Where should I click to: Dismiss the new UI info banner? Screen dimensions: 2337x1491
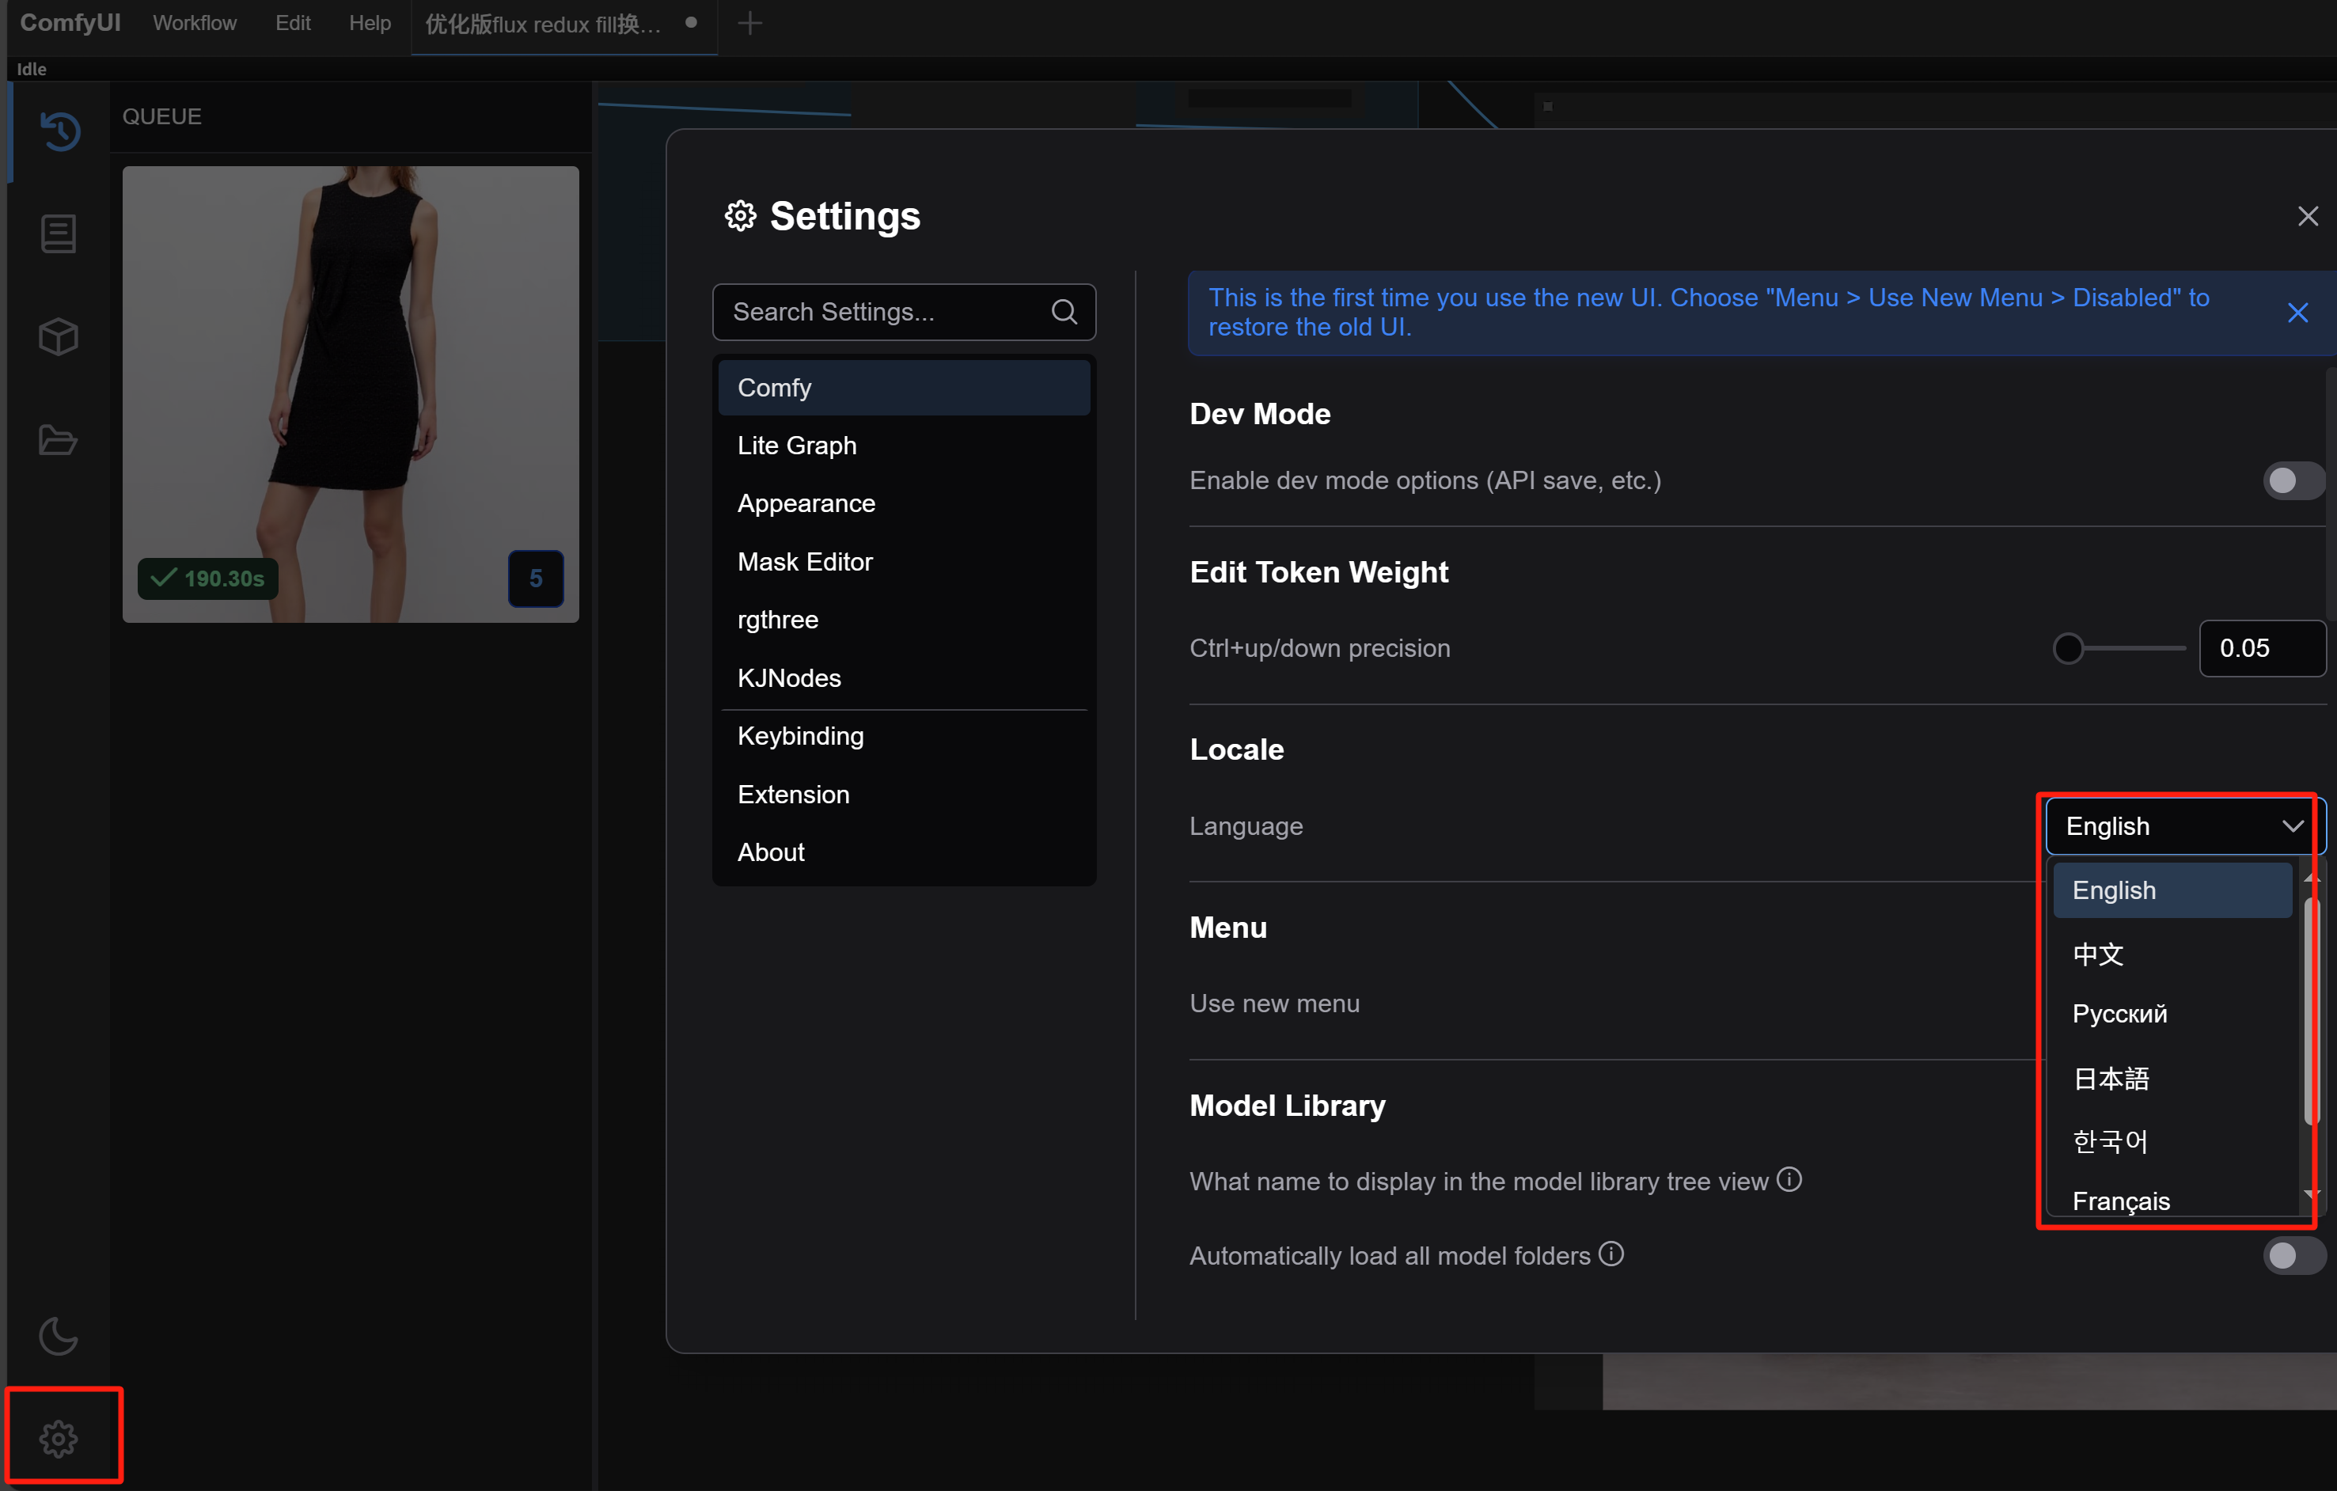coord(2297,313)
